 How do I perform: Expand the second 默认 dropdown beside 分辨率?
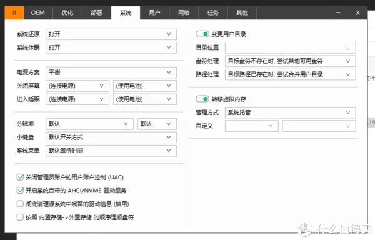point(157,124)
